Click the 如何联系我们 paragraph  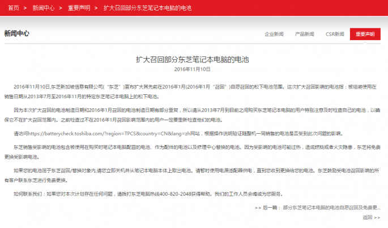click(148, 194)
